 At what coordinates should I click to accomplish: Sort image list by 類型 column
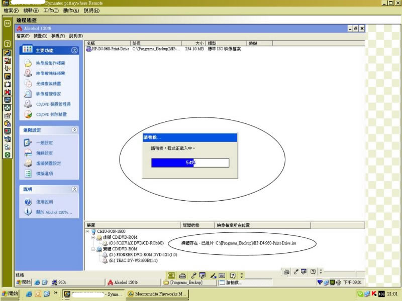coord(226,43)
